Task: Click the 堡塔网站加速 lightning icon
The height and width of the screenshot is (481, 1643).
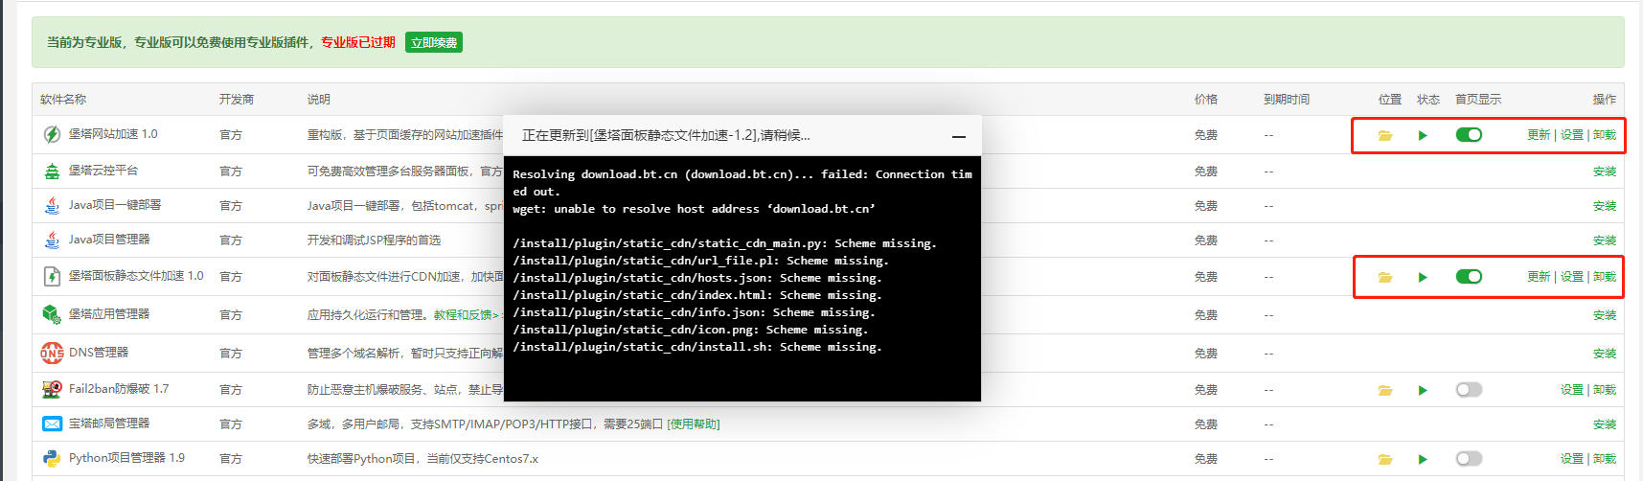Action: click(x=52, y=134)
